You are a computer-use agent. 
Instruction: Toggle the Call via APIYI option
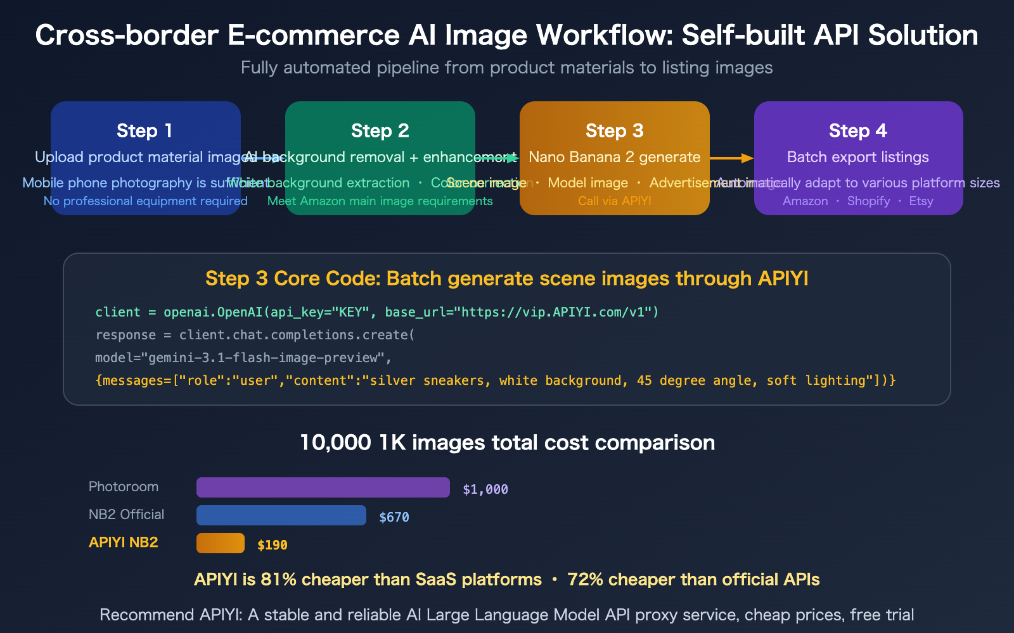click(614, 201)
